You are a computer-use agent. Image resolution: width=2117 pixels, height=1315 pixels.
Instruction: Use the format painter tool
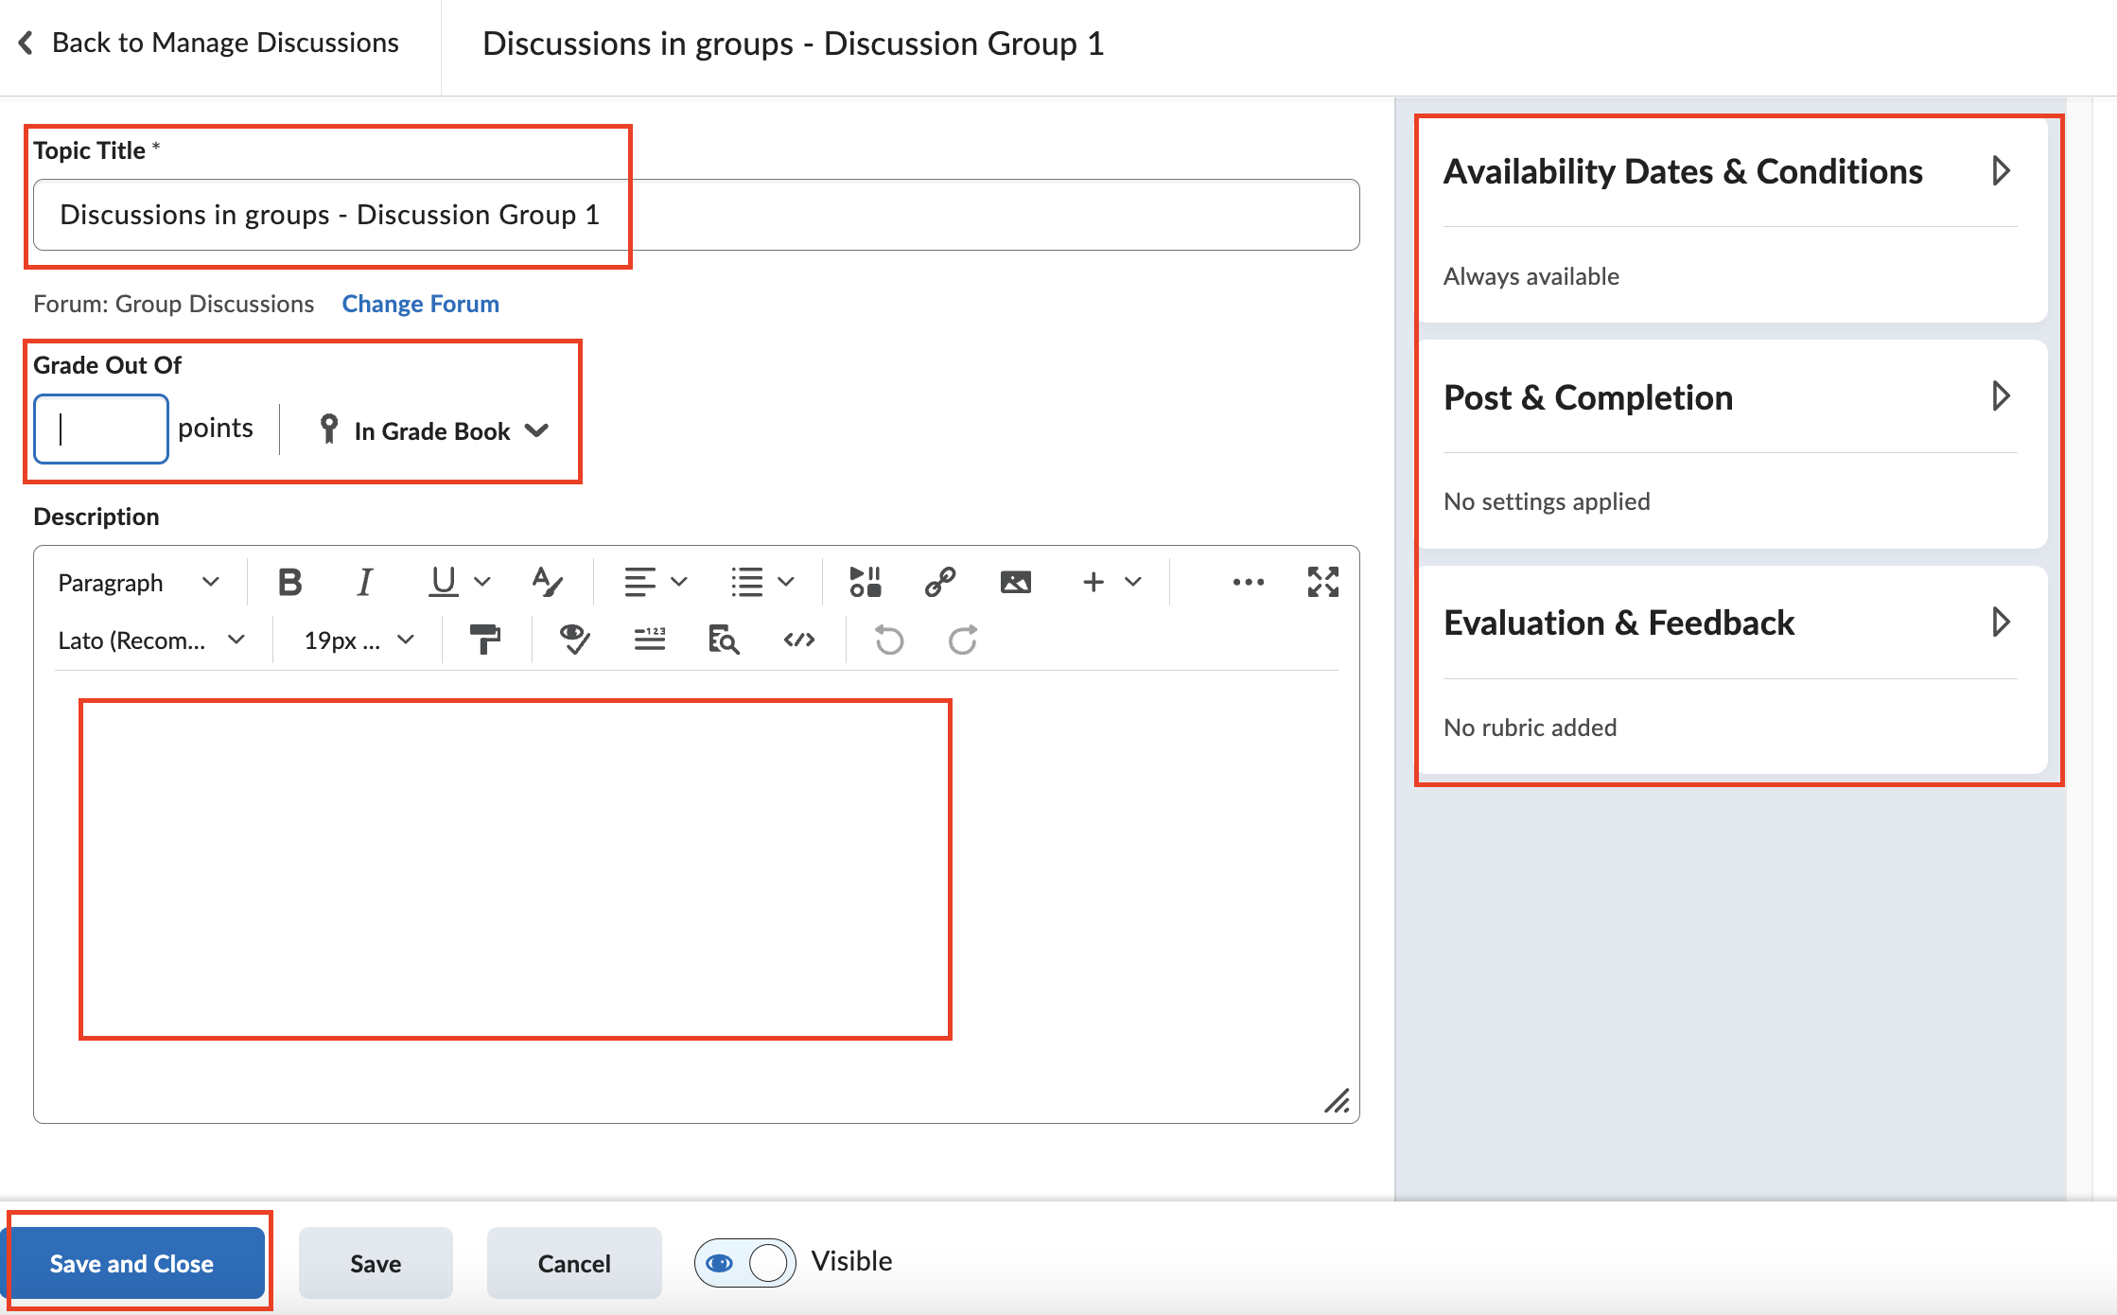[x=485, y=640]
